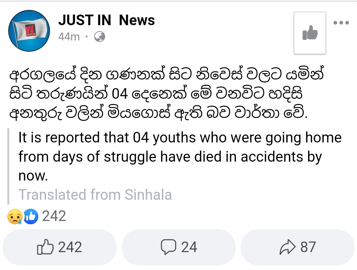
Task: Click the sad face reaction emoji
Action: [15, 216]
